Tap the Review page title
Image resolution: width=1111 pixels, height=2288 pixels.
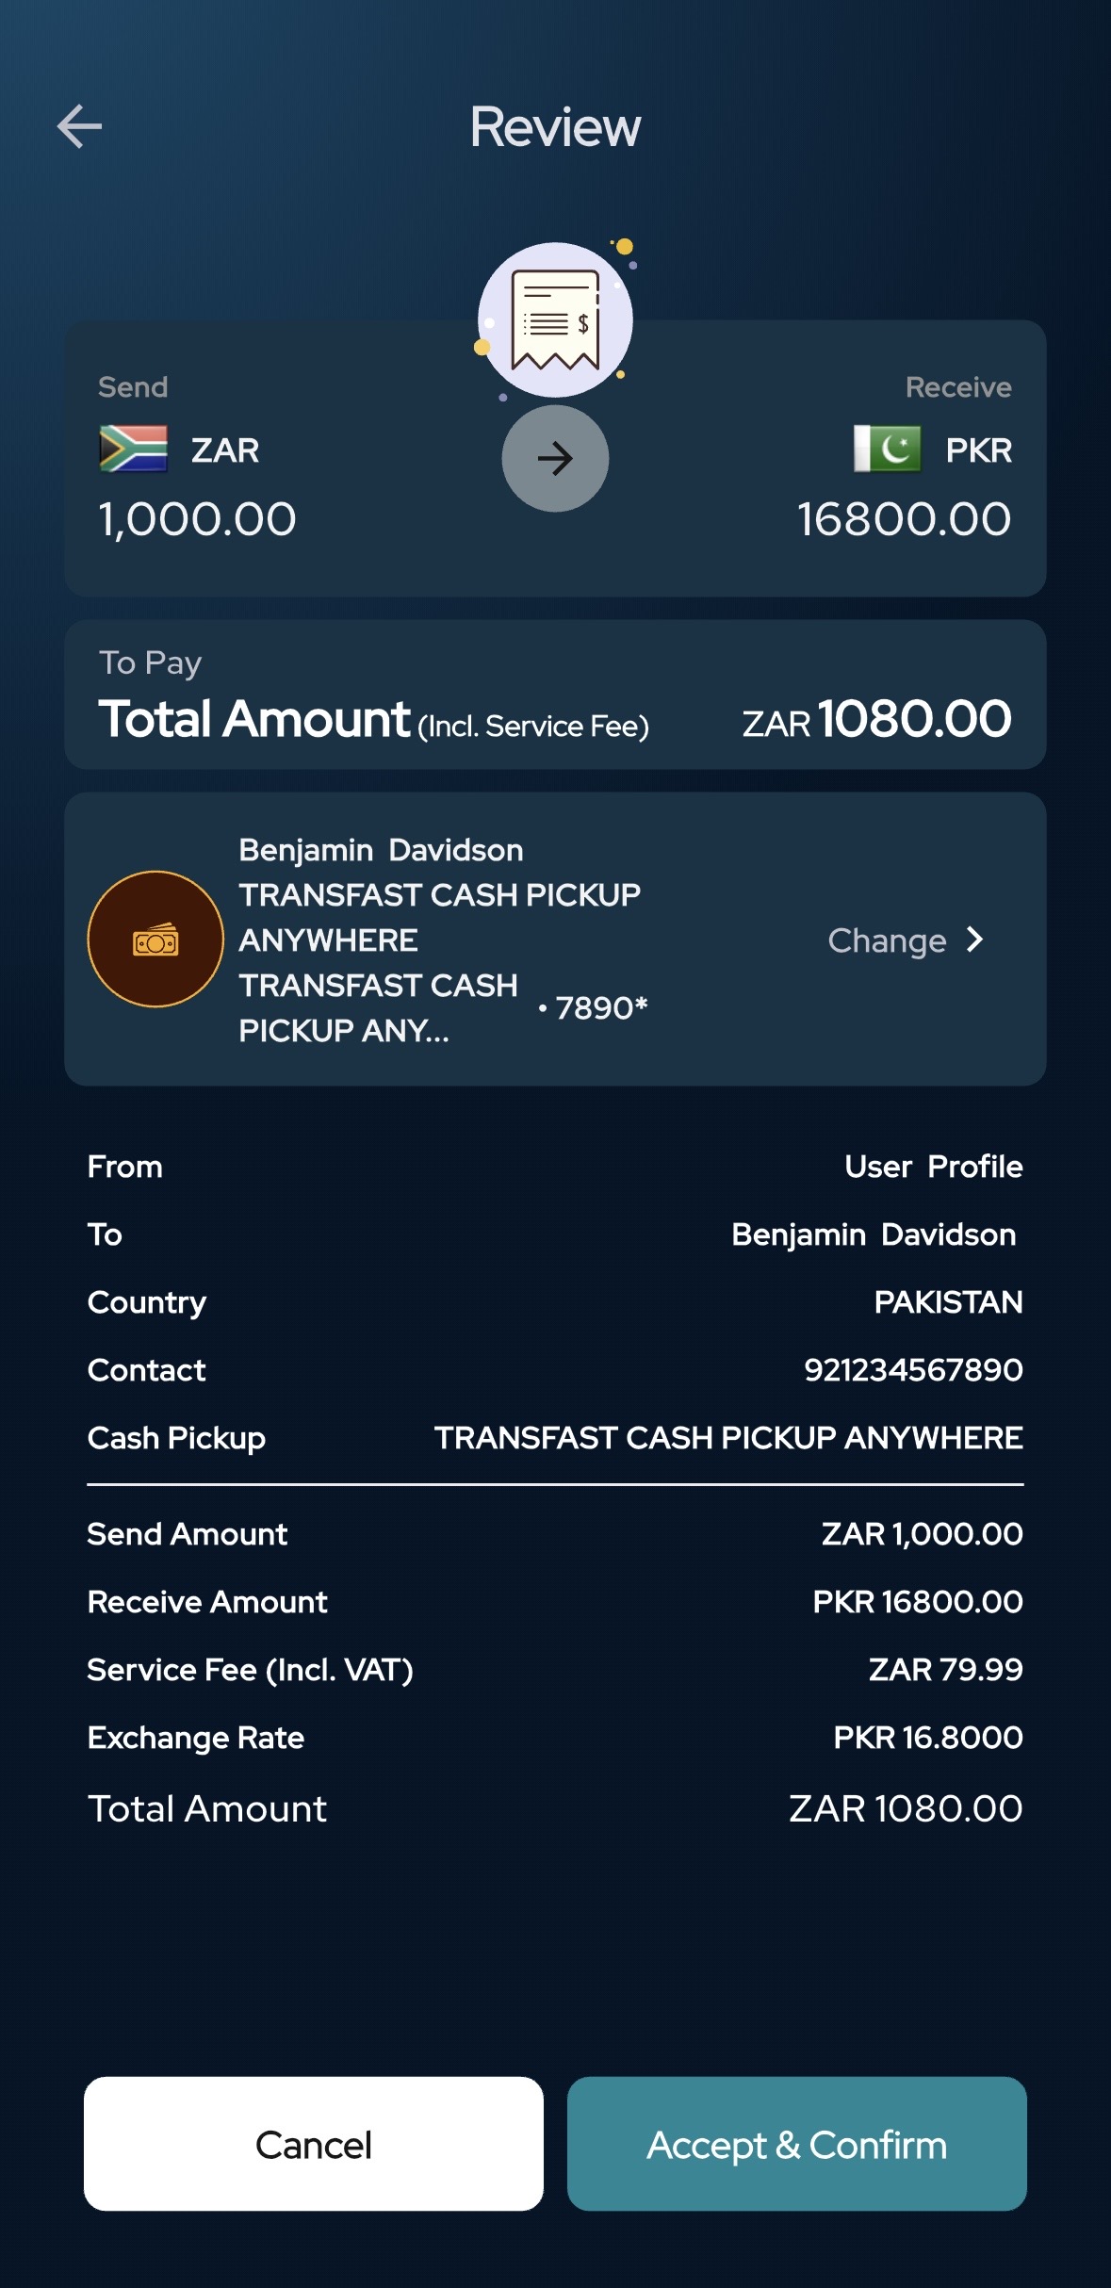click(x=555, y=127)
